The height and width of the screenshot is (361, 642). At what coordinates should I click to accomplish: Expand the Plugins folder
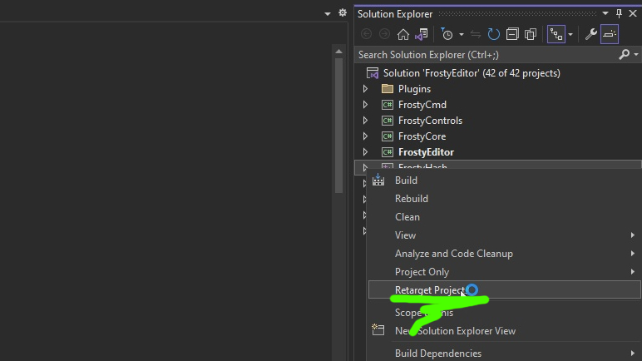tap(365, 89)
